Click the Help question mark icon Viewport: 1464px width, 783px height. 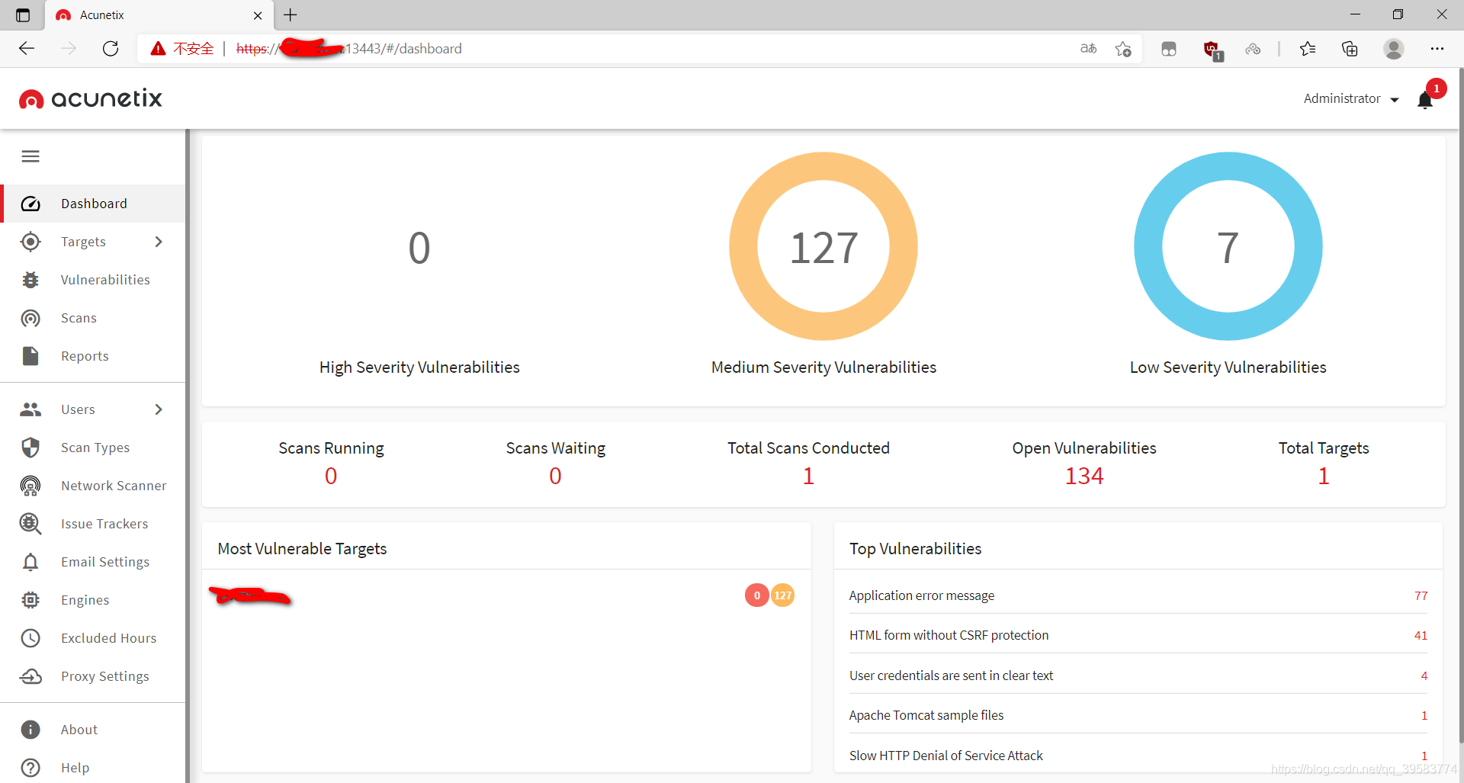click(x=30, y=768)
